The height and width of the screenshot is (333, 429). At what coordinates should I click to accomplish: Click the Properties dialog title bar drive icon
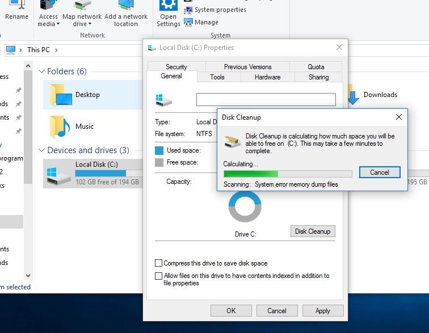152,48
